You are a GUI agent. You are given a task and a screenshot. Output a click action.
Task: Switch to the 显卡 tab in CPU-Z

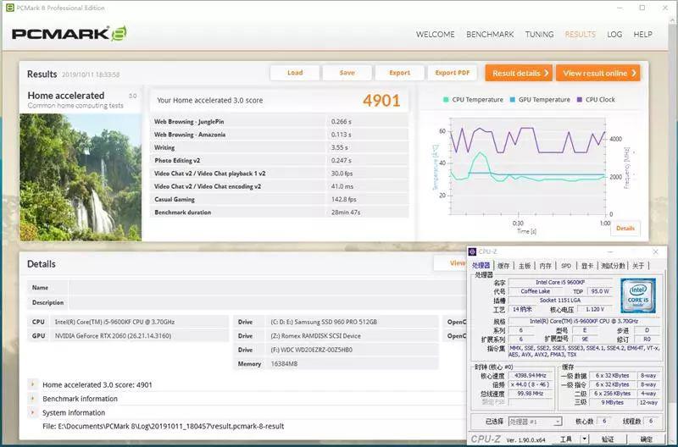coord(586,266)
